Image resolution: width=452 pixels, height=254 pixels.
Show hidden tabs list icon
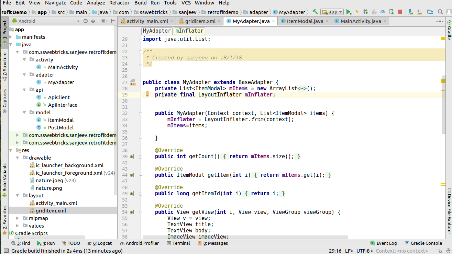point(440,21)
